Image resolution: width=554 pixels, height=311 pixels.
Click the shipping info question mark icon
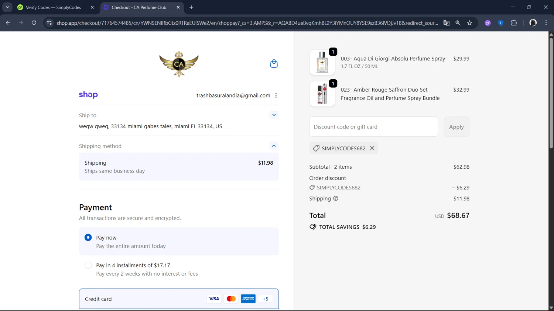pos(336,198)
